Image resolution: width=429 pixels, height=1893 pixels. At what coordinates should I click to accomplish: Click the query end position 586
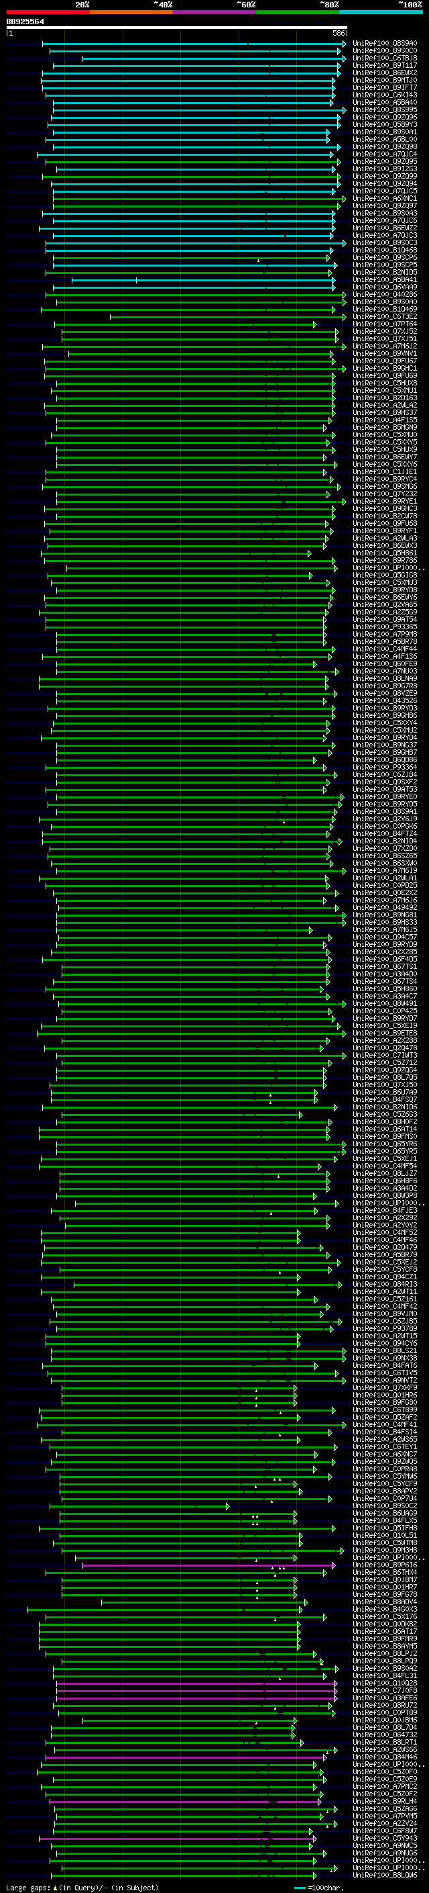click(x=338, y=33)
